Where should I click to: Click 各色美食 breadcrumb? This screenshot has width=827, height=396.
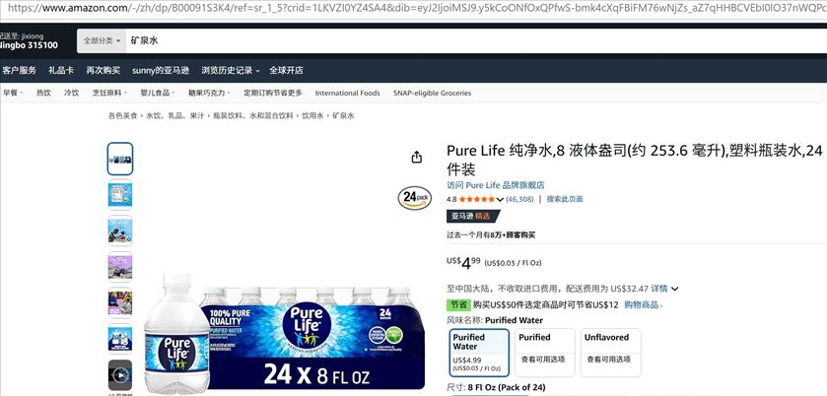(x=123, y=115)
